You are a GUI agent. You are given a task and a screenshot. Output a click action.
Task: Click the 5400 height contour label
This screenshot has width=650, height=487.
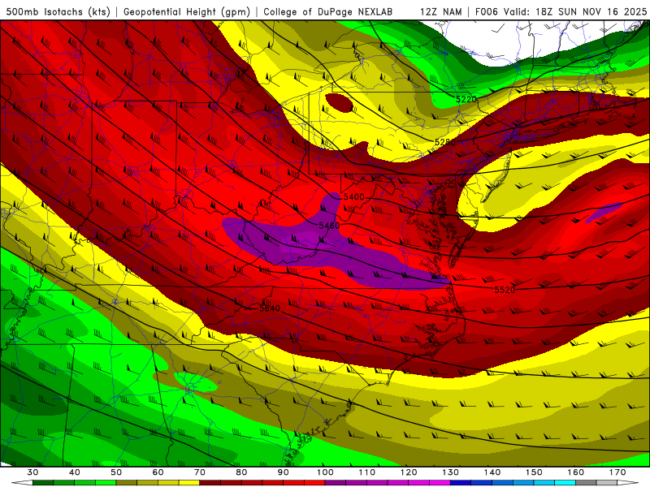click(x=353, y=196)
